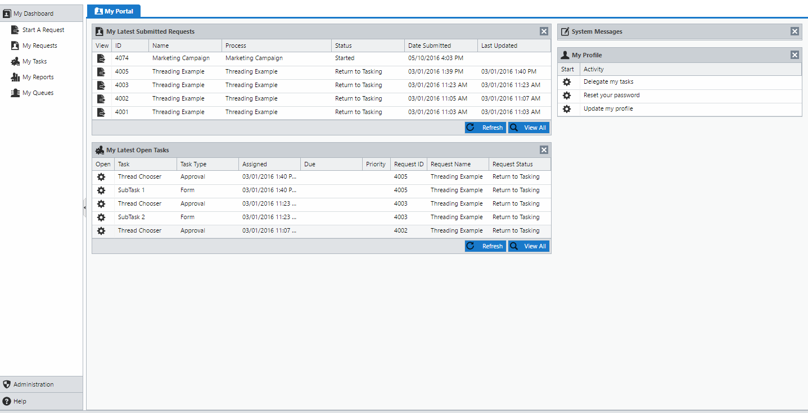
Task: Open the Administration section
Action: 42,384
